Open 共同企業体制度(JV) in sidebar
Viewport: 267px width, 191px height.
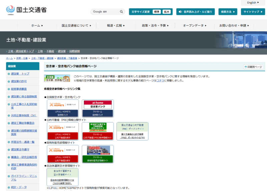(24, 116)
